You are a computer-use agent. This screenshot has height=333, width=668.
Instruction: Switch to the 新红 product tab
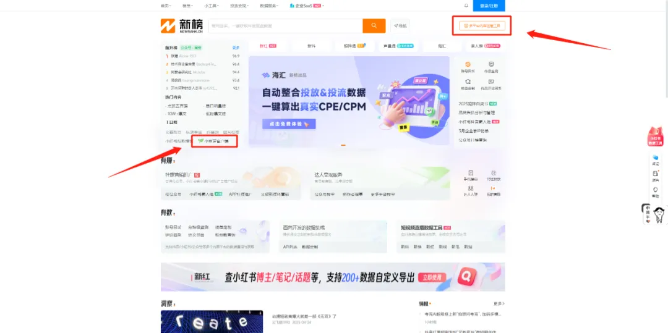pos(268,46)
